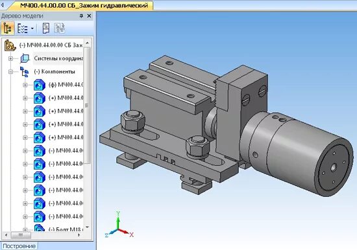357x250 pixels.
Task: Open the dropdown arrow beside the composition icon
Action: coord(32,28)
